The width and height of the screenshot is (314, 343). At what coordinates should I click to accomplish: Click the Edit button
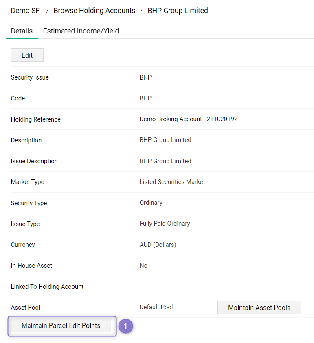pyautogui.click(x=27, y=55)
